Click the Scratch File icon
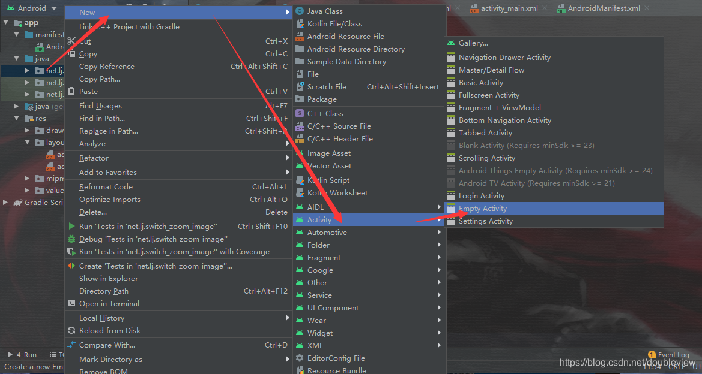702x374 pixels. (x=300, y=87)
